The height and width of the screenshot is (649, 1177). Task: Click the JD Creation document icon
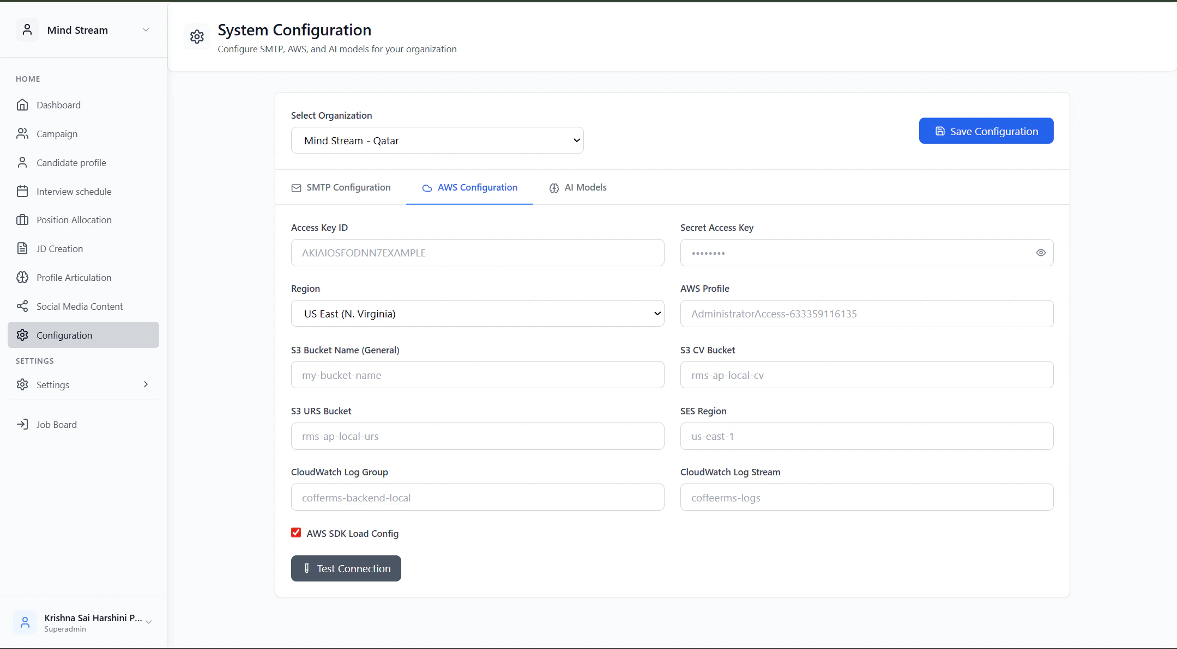coord(22,249)
